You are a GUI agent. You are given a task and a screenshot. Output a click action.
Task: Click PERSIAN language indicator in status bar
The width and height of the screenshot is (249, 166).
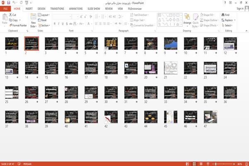point(27,164)
